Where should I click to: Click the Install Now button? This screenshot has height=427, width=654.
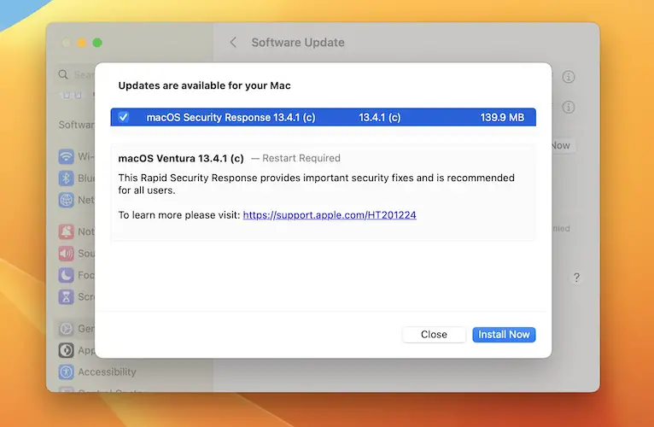[504, 335]
